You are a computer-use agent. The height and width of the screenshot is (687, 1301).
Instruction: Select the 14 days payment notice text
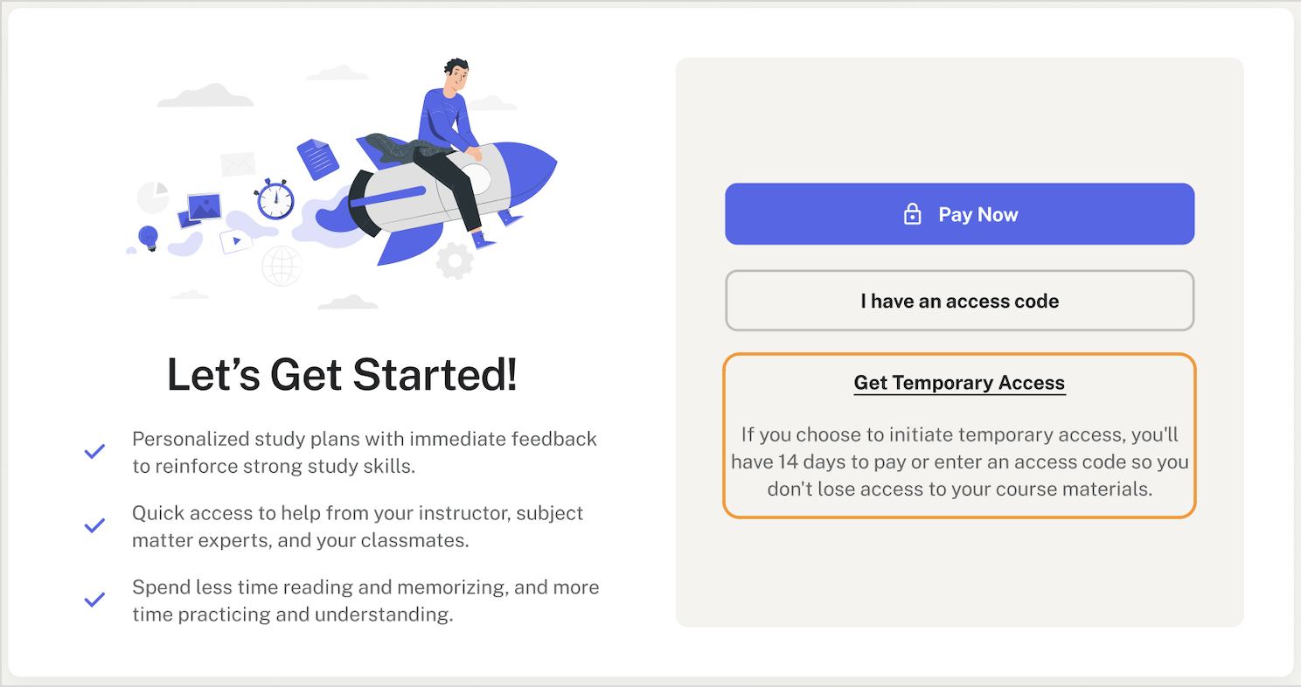959,461
